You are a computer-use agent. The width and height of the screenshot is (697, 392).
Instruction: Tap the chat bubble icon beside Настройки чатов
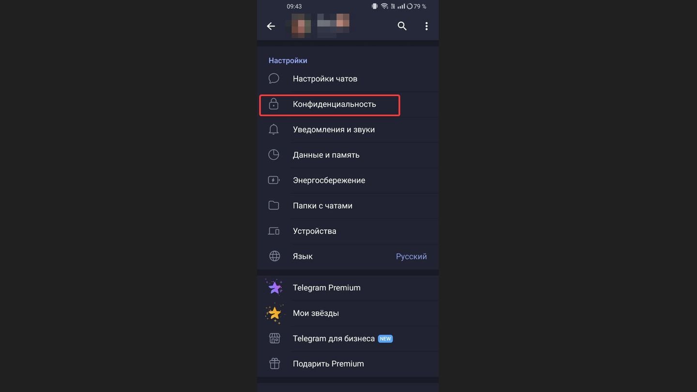tap(273, 78)
